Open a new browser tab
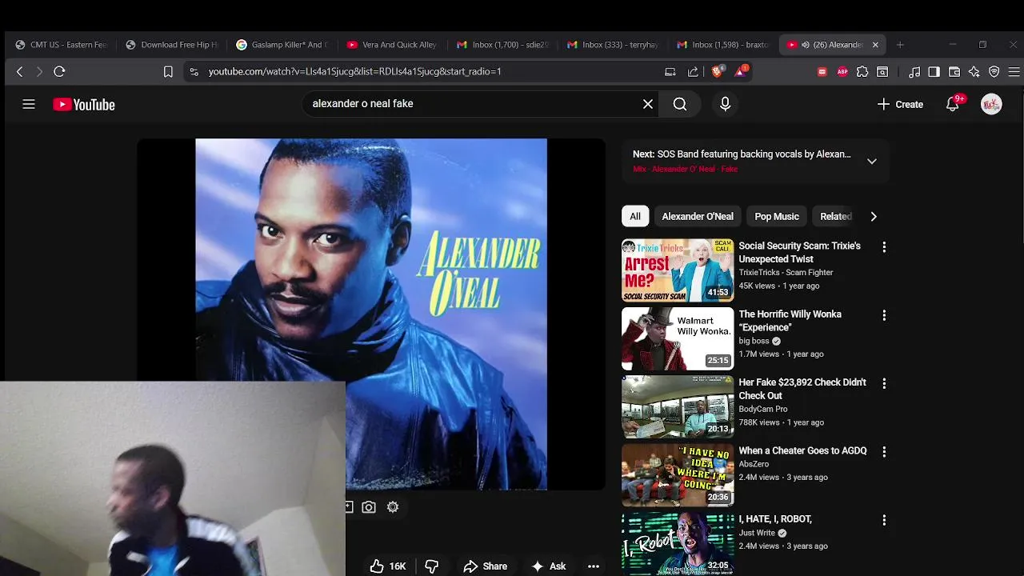1024x576 pixels. (x=900, y=45)
